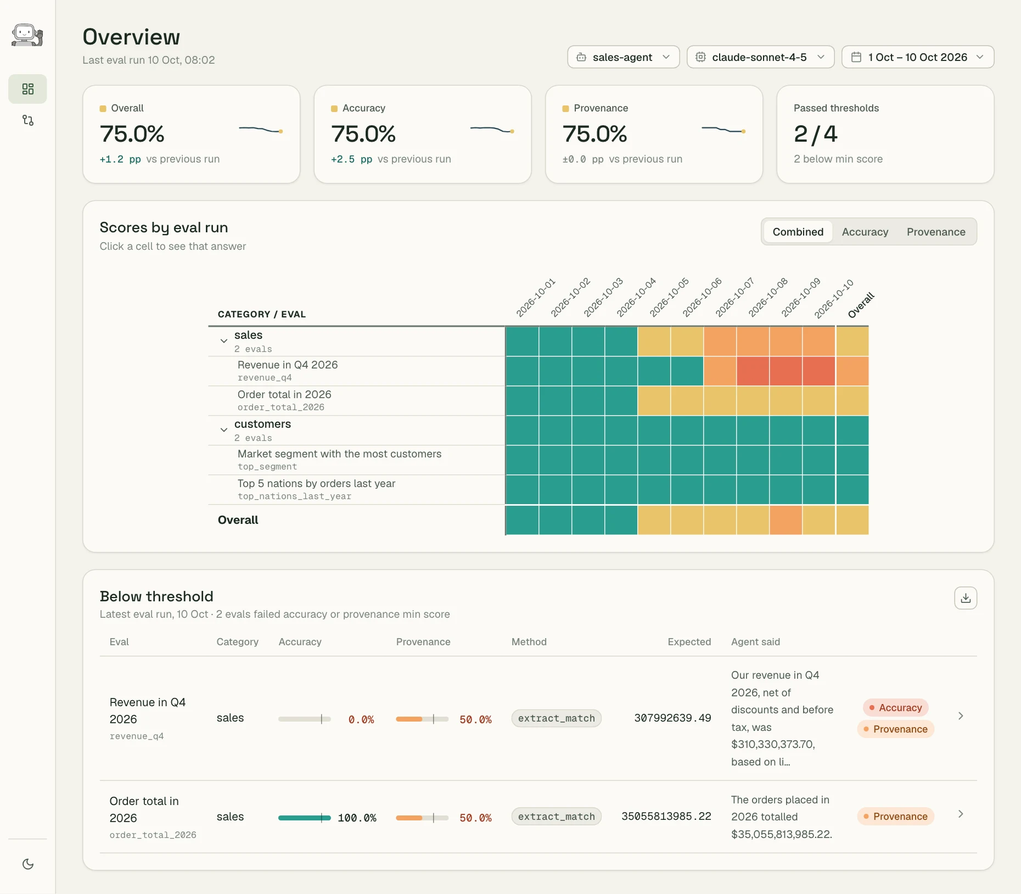Click the Expected column header
The width and height of the screenshot is (1021, 894).
tap(689, 642)
